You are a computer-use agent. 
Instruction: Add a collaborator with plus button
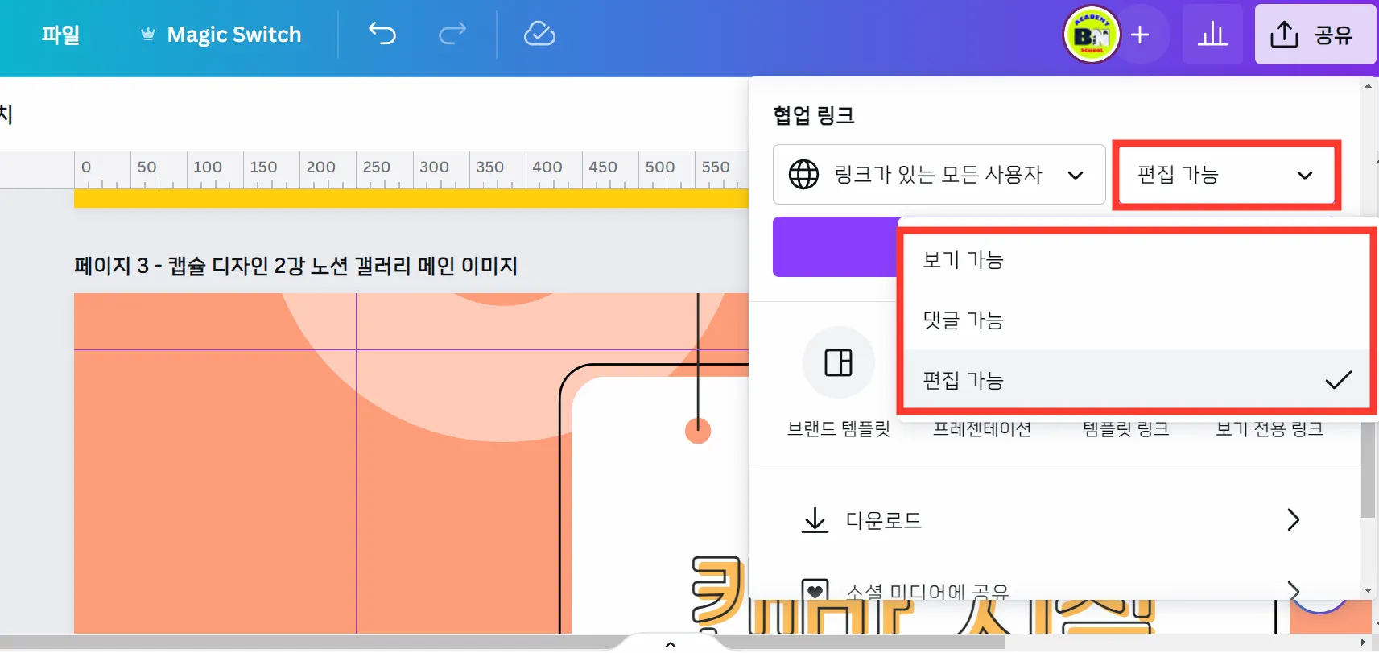click(x=1140, y=35)
